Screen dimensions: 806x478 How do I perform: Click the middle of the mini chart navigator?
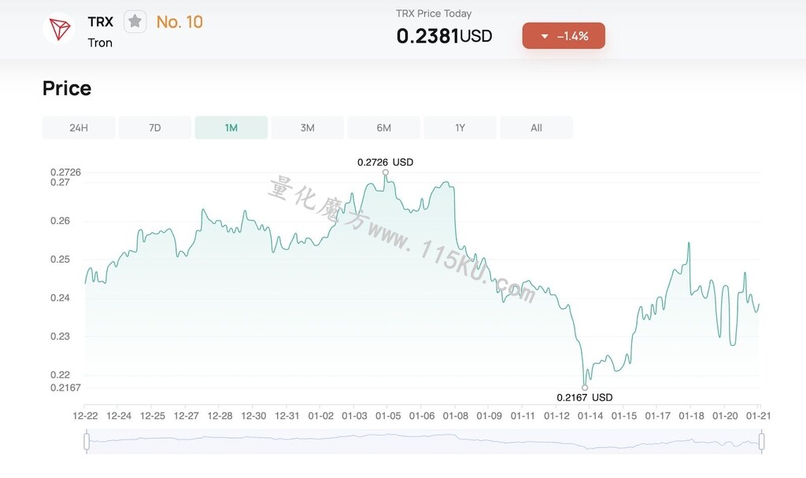(x=424, y=442)
